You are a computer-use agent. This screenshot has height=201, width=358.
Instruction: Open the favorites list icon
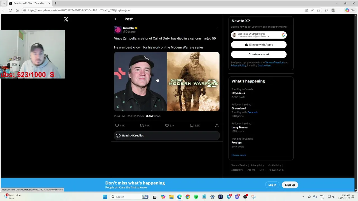[326, 10]
